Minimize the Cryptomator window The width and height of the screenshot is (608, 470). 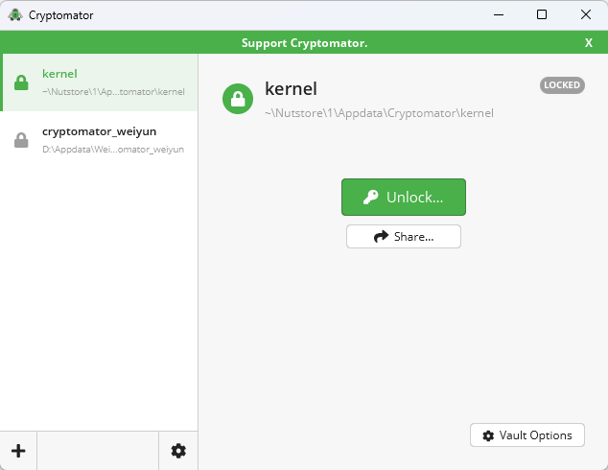point(499,15)
